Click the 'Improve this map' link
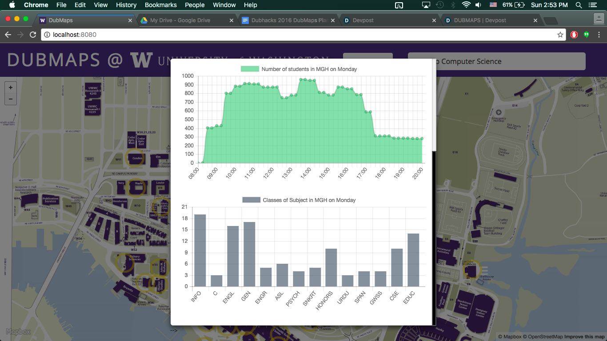The image size is (607, 341). tap(584, 337)
